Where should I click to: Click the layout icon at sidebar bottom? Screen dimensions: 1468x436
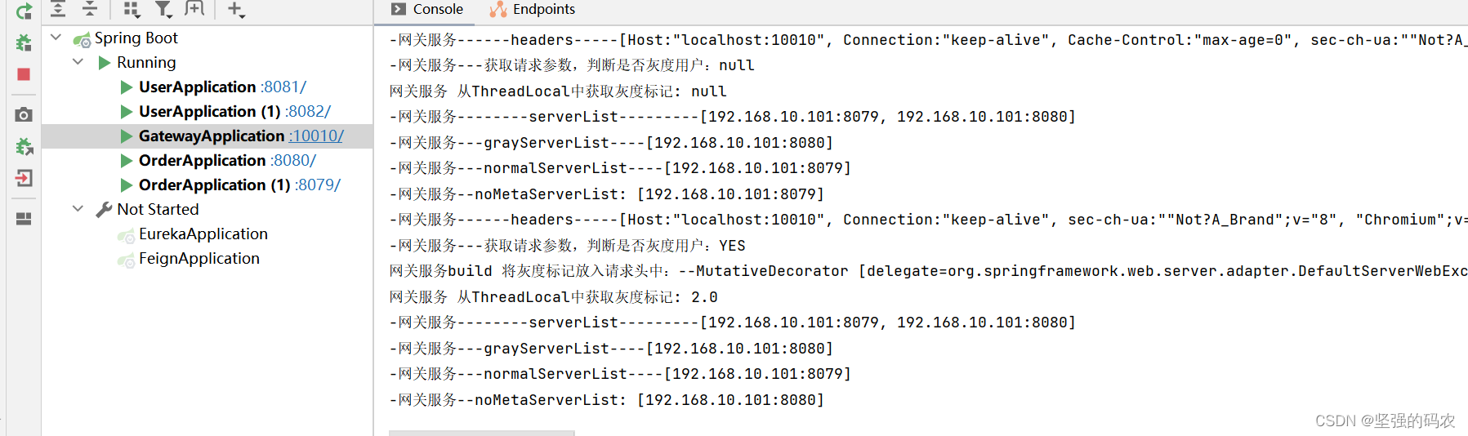24,219
